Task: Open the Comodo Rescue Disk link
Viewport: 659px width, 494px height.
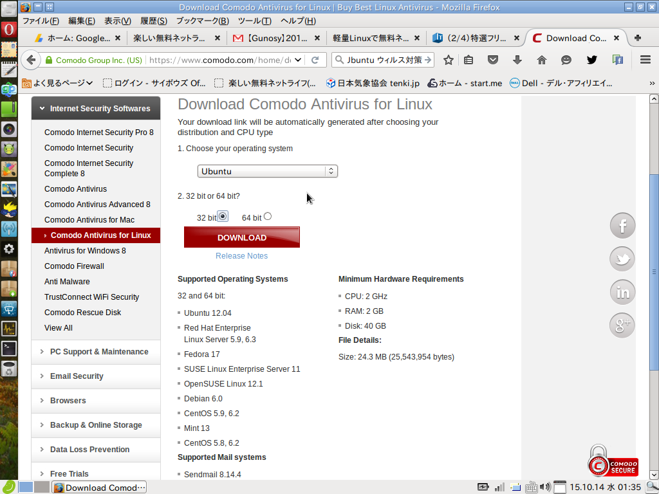Action: [x=83, y=312]
